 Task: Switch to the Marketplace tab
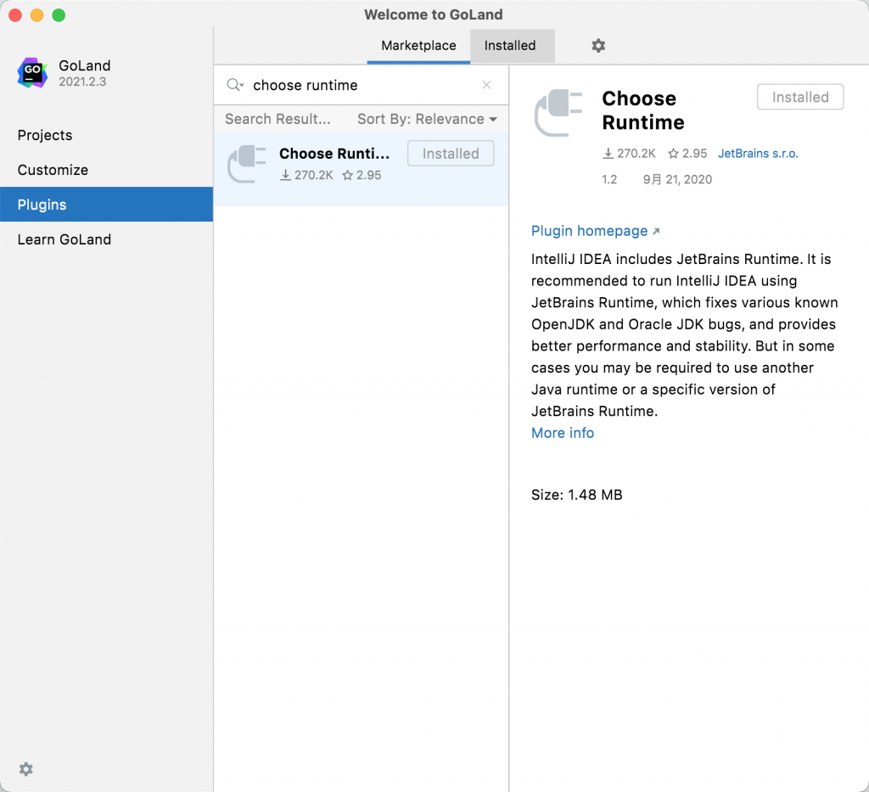click(x=418, y=46)
